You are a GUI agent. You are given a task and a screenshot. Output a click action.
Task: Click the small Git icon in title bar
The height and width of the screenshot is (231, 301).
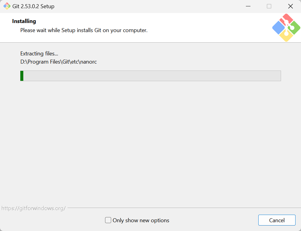pyautogui.click(x=7, y=6)
